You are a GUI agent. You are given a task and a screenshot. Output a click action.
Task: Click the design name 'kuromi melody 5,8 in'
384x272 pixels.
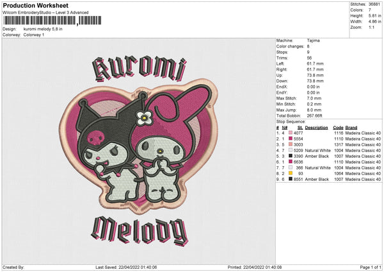pyautogui.click(x=43, y=29)
